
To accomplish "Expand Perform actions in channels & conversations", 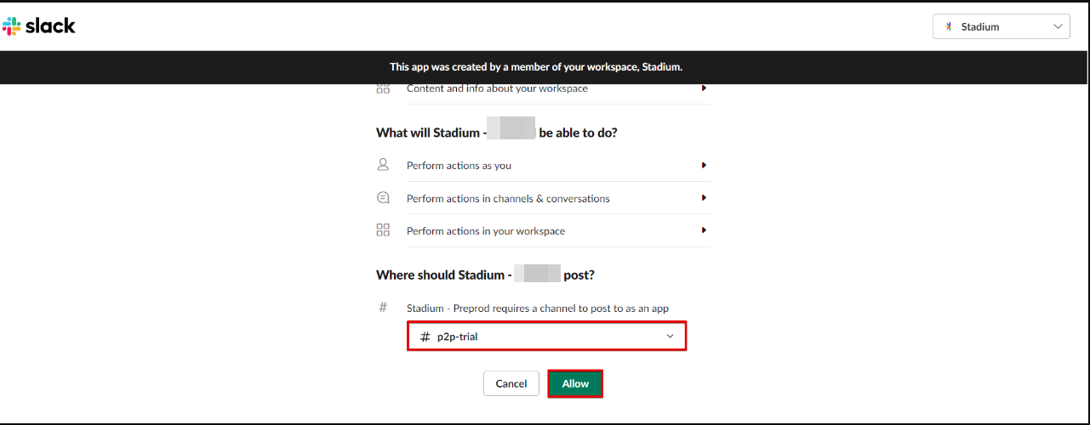I will (704, 198).
